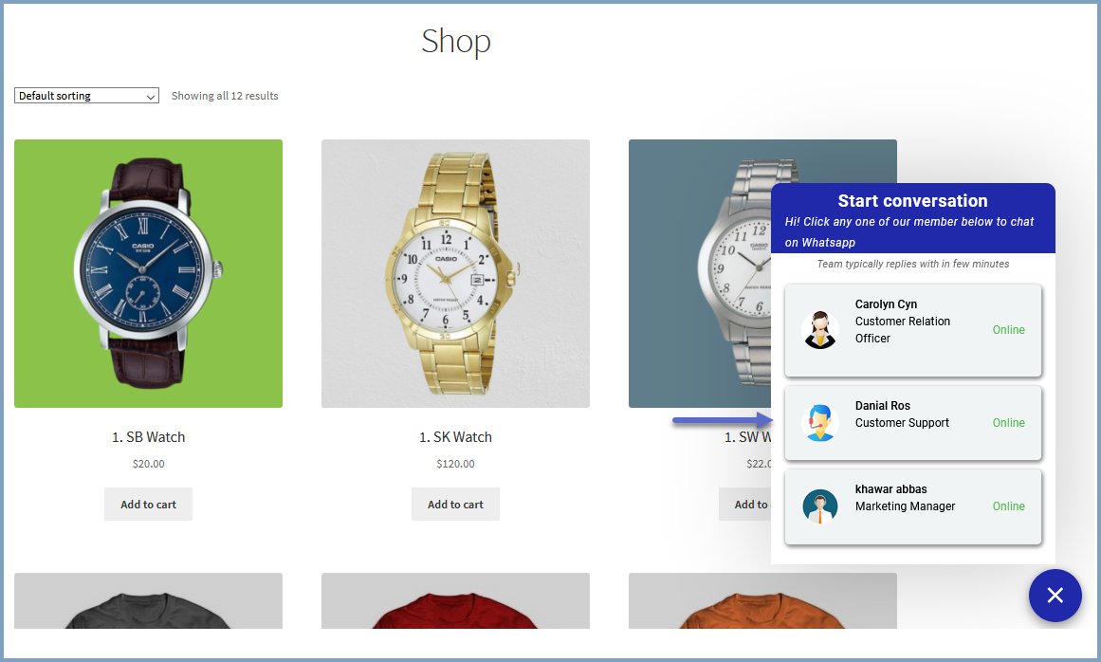Add SW Watch to cart
Screen dimensions: 1101x662
(x=745, y=504)
